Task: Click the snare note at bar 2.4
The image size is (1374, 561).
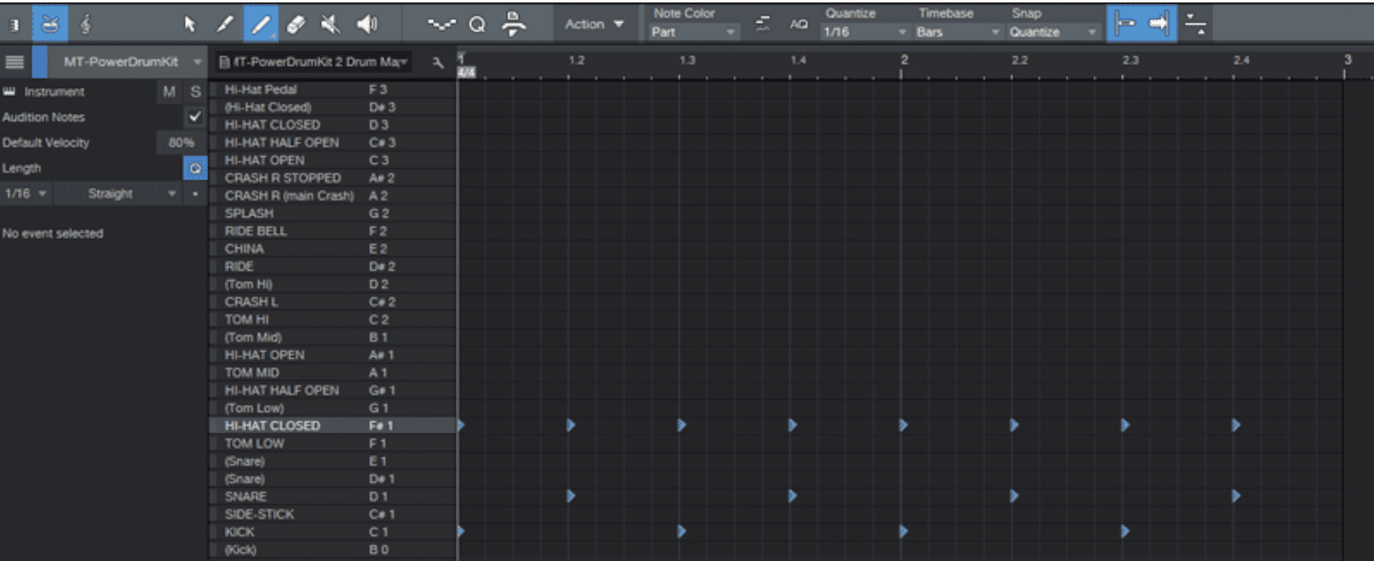Action: click(1236, 496)
